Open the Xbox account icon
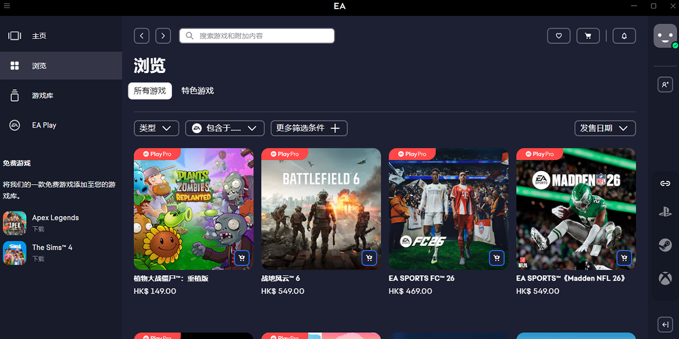The height and width of the screenshot is (339, 679). [x=665, y=278]
